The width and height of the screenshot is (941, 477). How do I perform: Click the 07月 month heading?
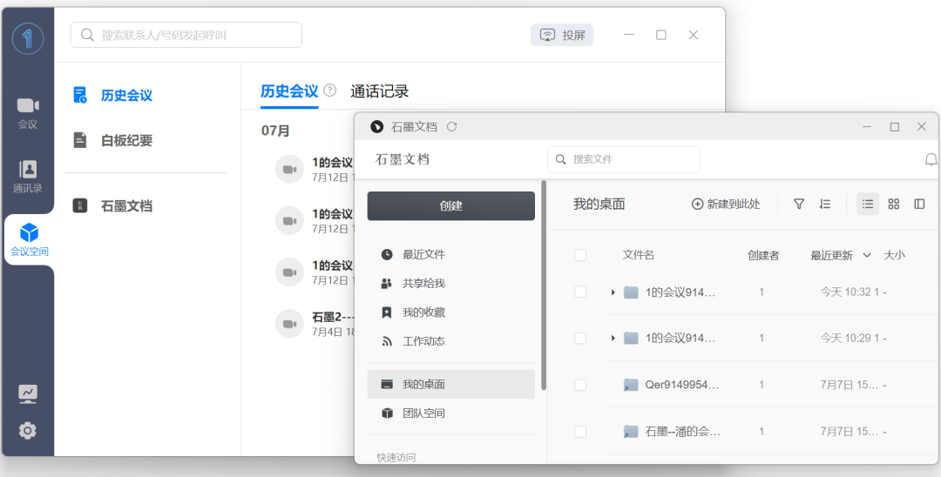click(x=275, y=131)
